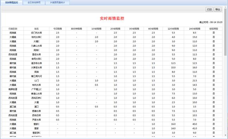Click the 打印 print button

pos(209,10)
